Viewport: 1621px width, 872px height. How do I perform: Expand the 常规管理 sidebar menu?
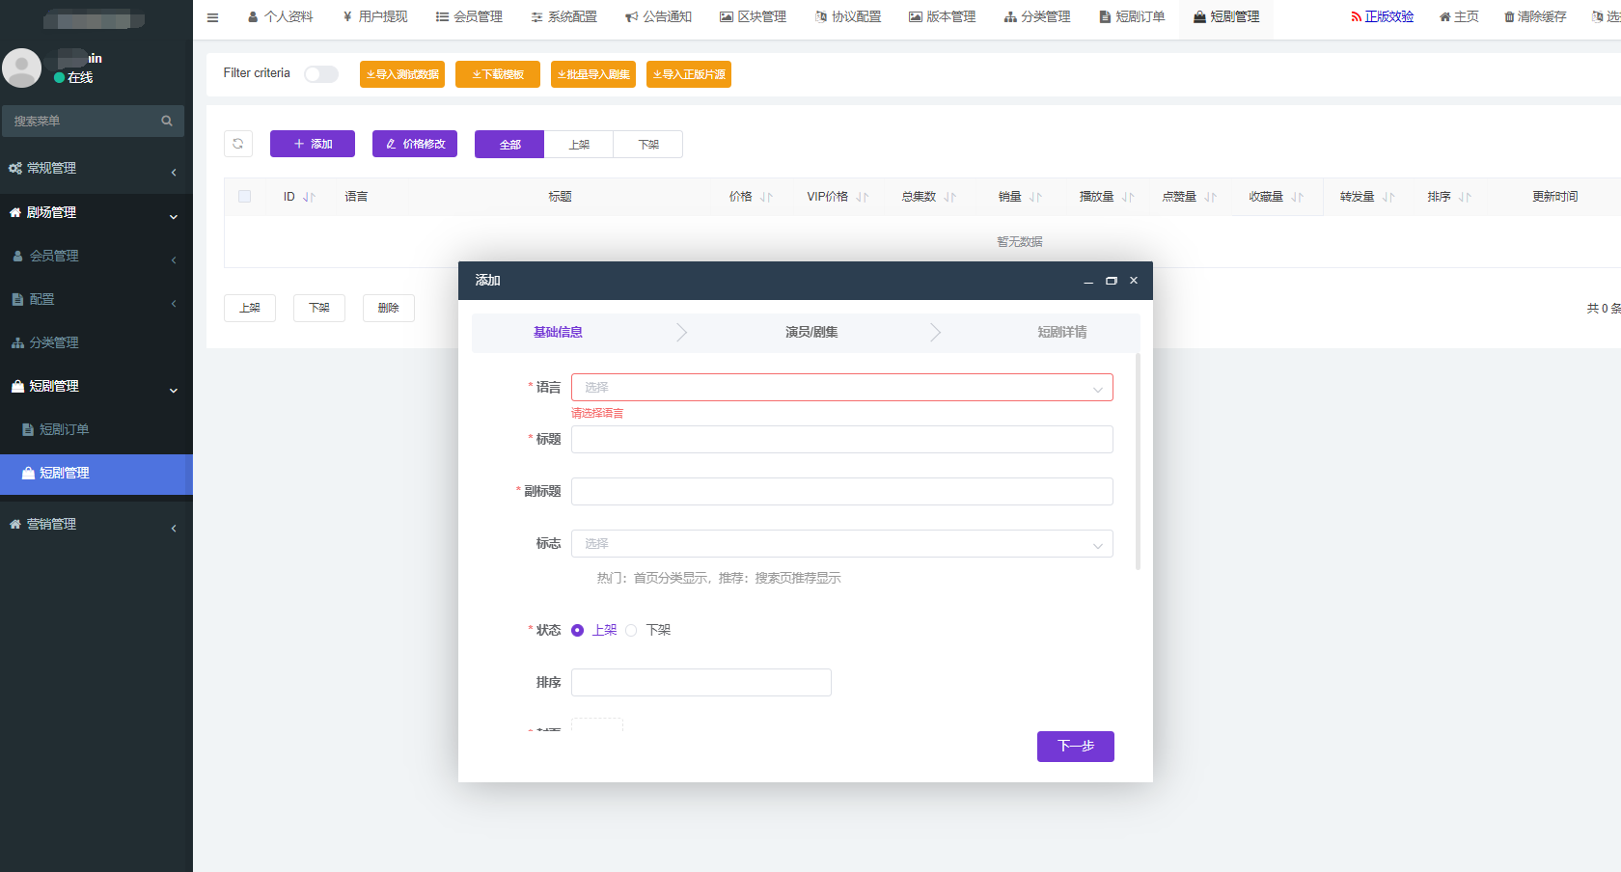93,168
